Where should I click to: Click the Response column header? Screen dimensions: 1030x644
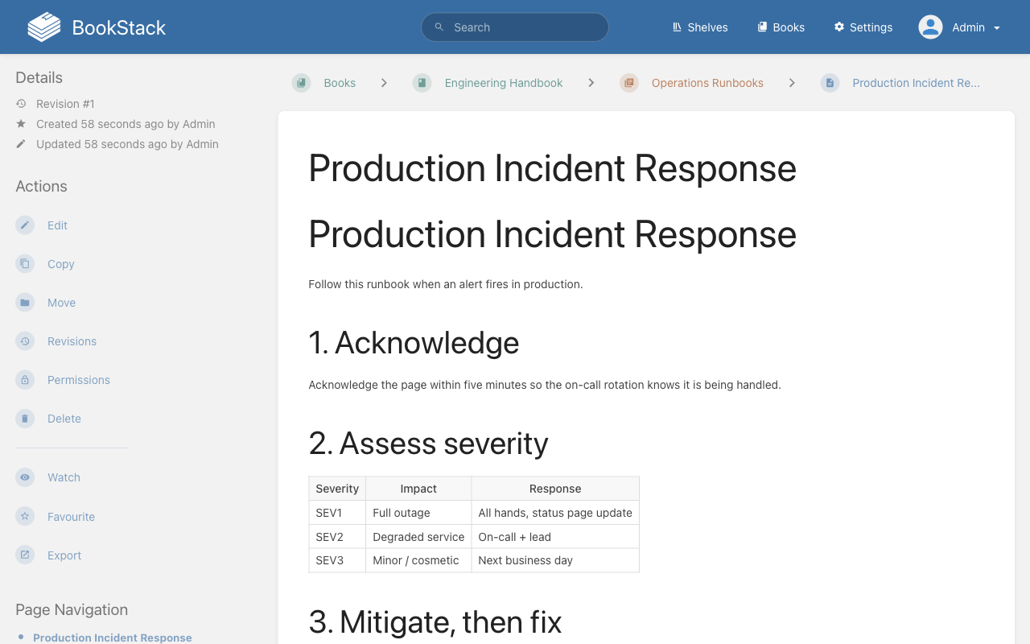(x=555, y=489)
